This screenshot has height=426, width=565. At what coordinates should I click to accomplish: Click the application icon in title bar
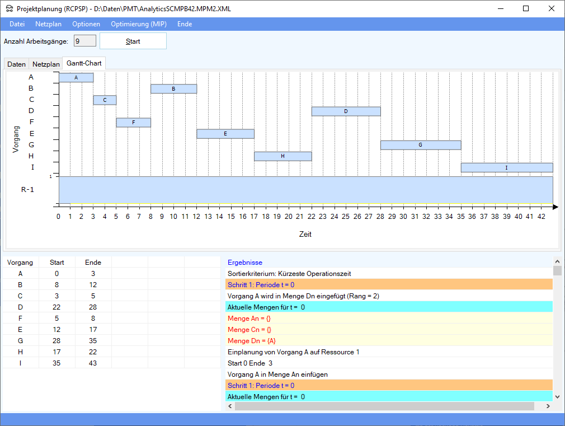pos(10,9)
